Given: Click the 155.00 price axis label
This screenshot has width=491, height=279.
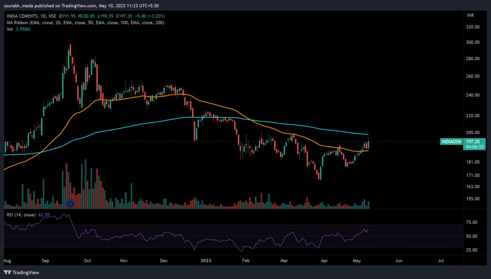Looking at the screenshot, I should coord(472,199).
